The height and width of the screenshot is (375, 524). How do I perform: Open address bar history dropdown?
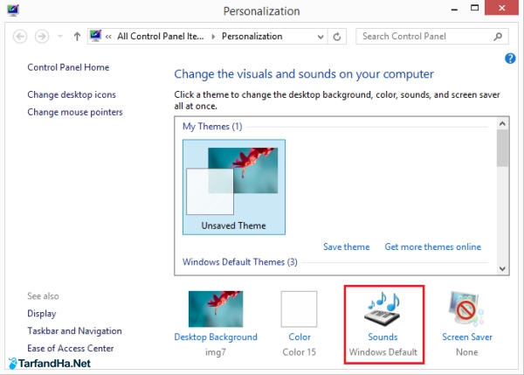click(x=321, y=37)
